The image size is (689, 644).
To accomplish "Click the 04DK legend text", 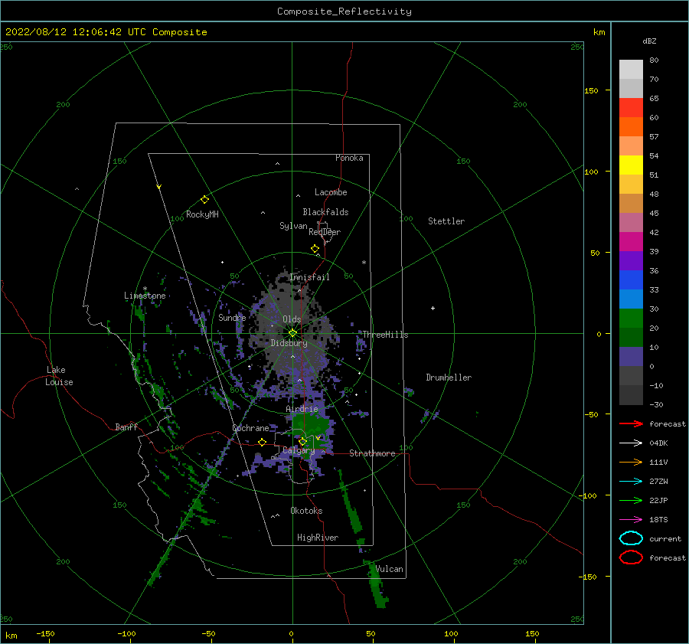I will click(x=658, y=443).
